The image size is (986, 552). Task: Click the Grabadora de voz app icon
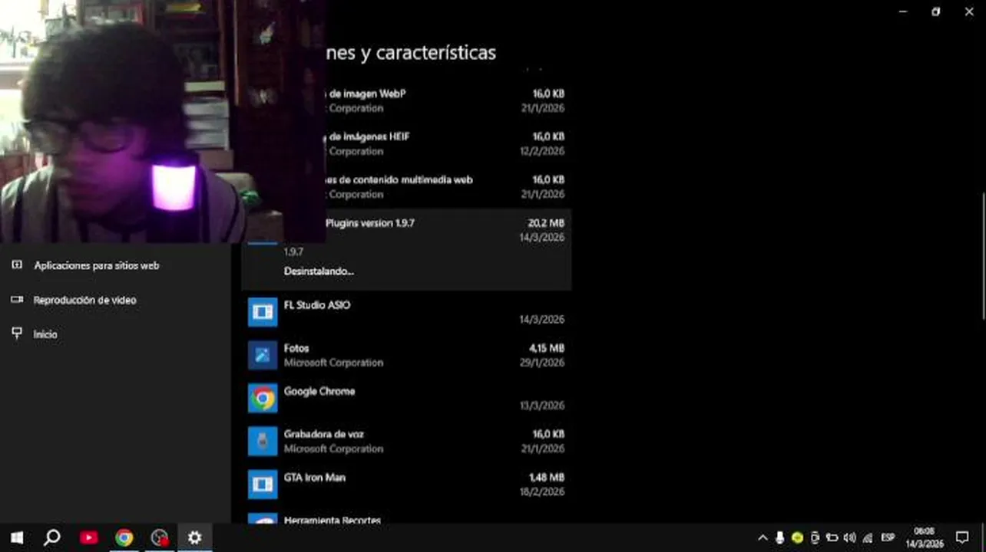[x=263, y=441]
